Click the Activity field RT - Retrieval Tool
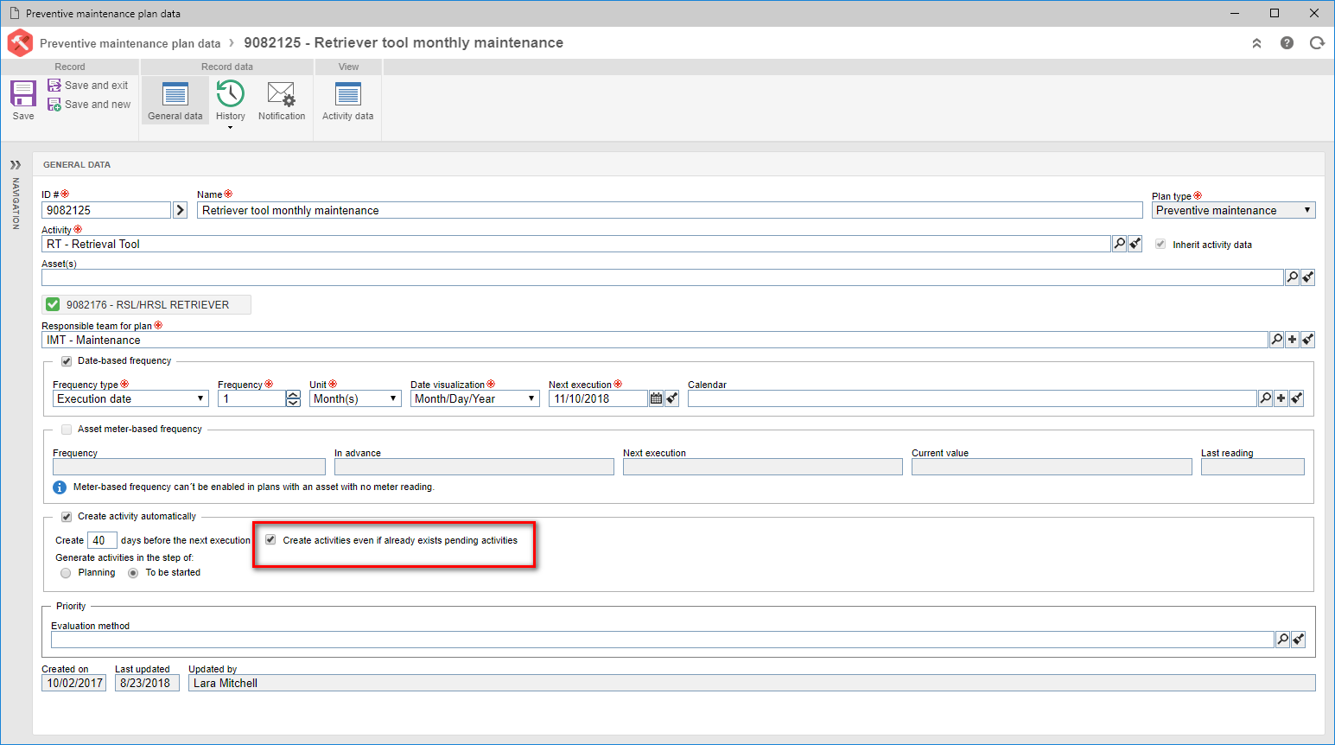1335x745 pixels. click(576, 244)
